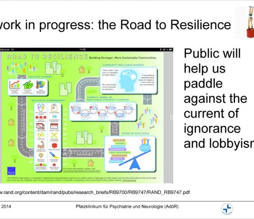Screen dimensions: 254x219
Task: Click the Pfalzklinikum für Psychiatrie footer text
Action: click(127, 207)
